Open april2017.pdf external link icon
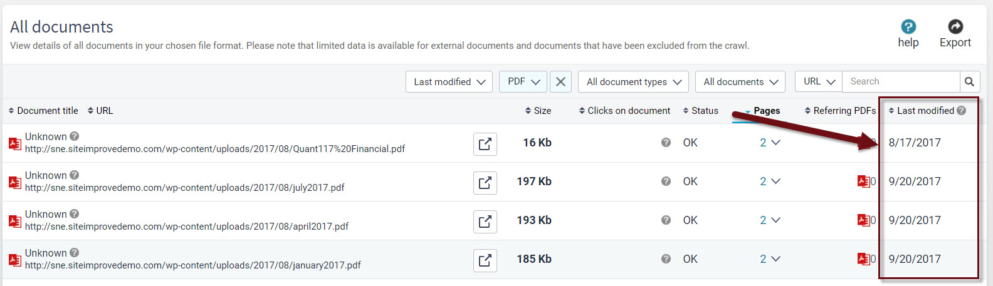 485,222
